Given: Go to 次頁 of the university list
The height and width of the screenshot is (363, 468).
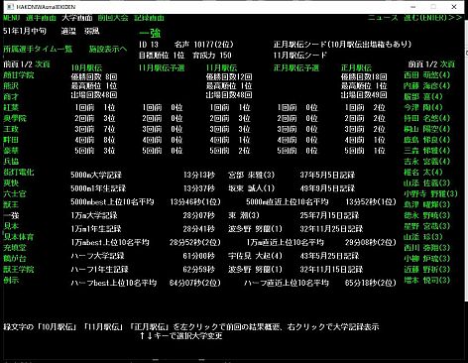Looking at the screenshot, I should (x=43, y=64).
